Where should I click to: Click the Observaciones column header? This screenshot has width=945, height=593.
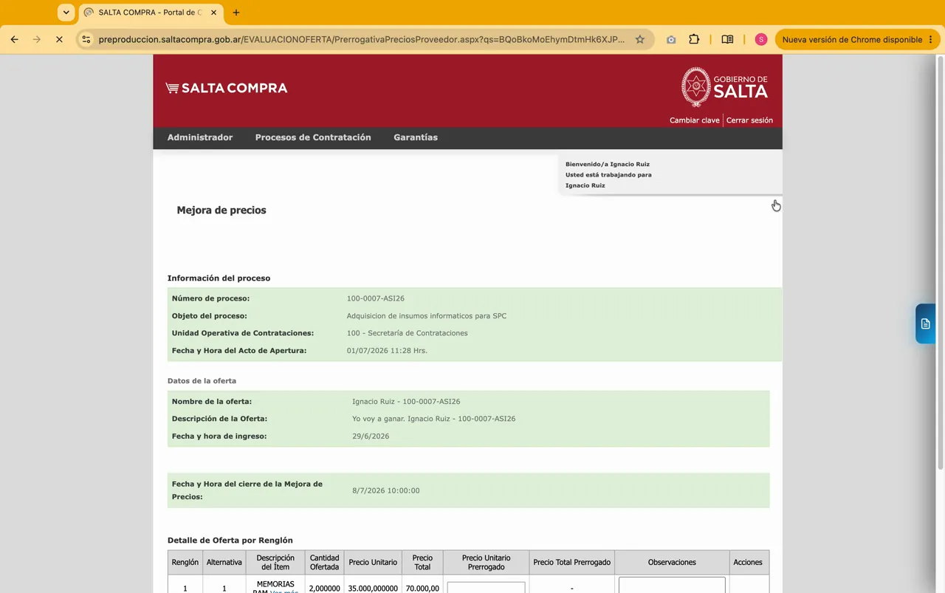(672, 562)
